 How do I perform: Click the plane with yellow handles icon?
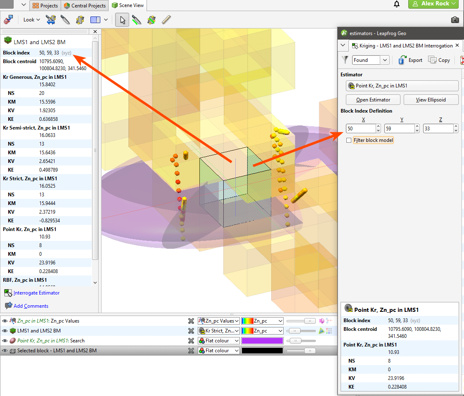(80, 20)
